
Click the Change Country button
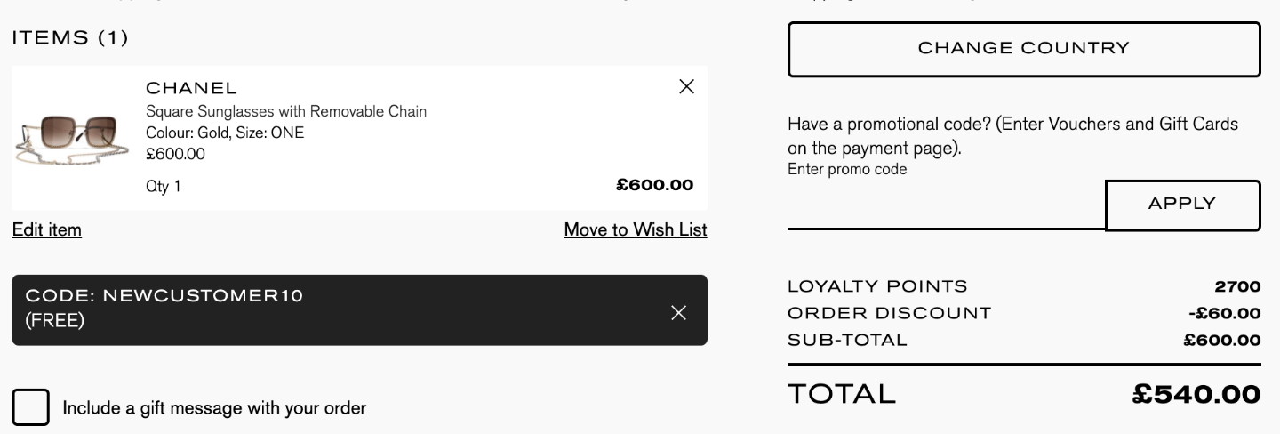[x=1024, y=49]
